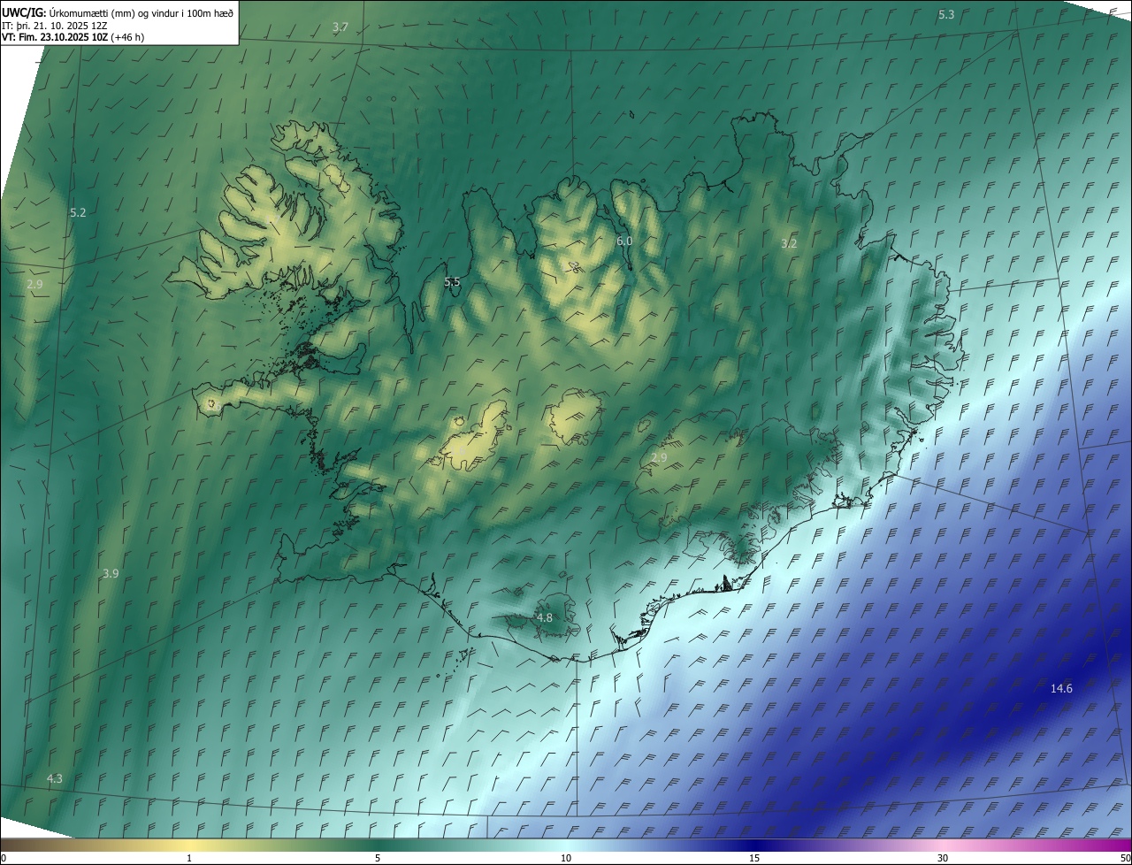
Task: Click the '30' tick on the color scale
Action: click(x=943, y=858)
